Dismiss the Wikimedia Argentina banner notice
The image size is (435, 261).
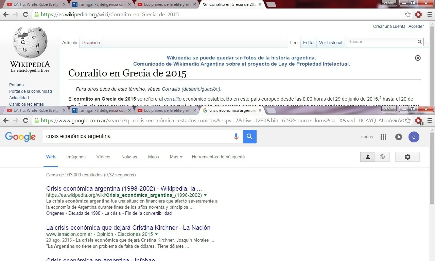(418, 58)
